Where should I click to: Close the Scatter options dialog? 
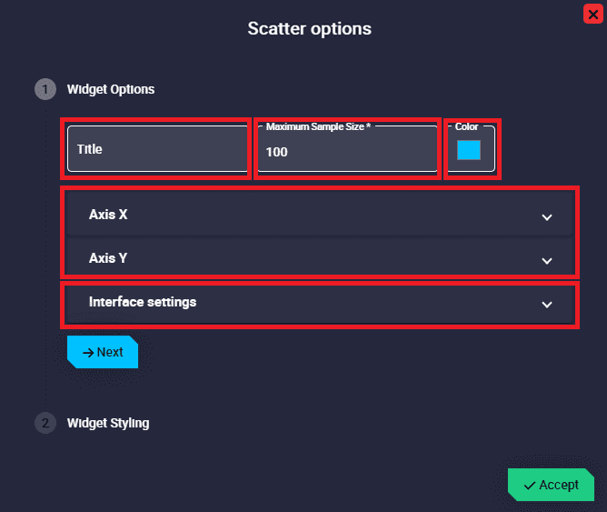[x=592, y=14]
